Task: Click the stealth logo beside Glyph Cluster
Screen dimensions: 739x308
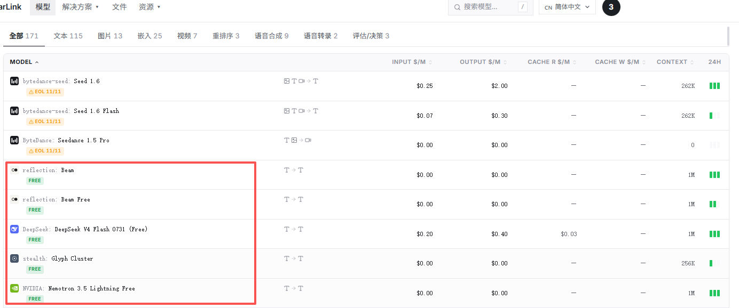Action: point(14,258)
